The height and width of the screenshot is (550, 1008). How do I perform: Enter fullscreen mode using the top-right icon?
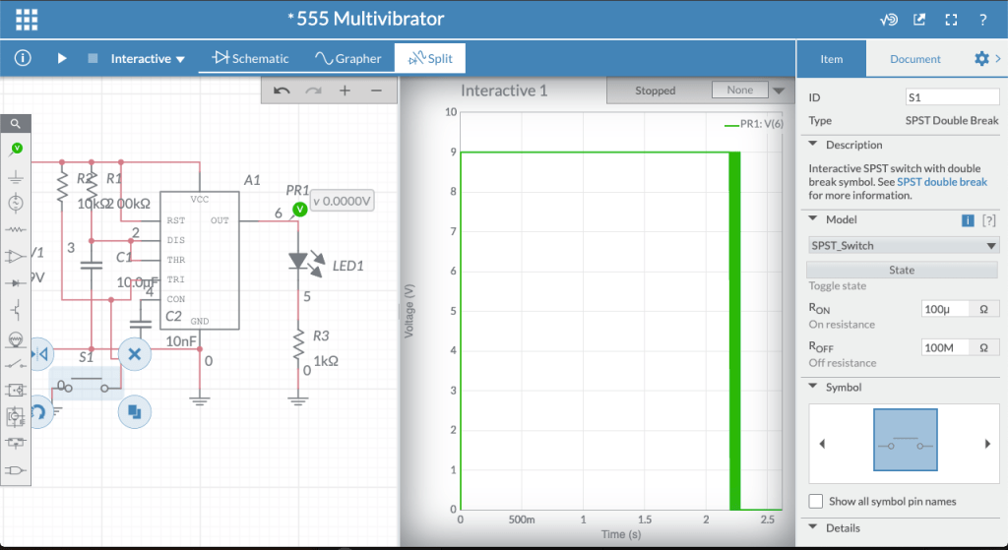pyautogui.click(x=951, y=19)
